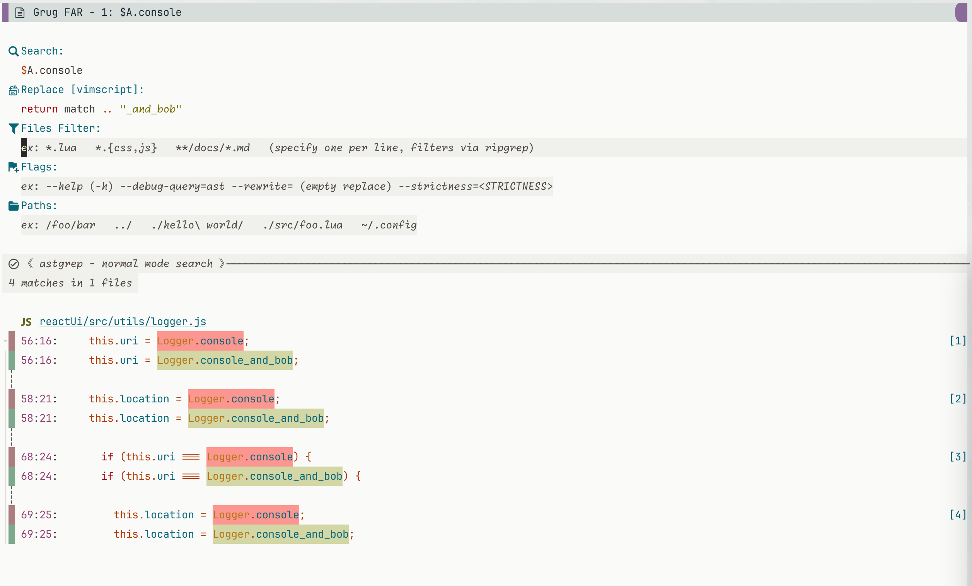The width and height of the screenshot is (972, 586).
Task: Click the document icon in title bar
Action: [x=20, y=13]
